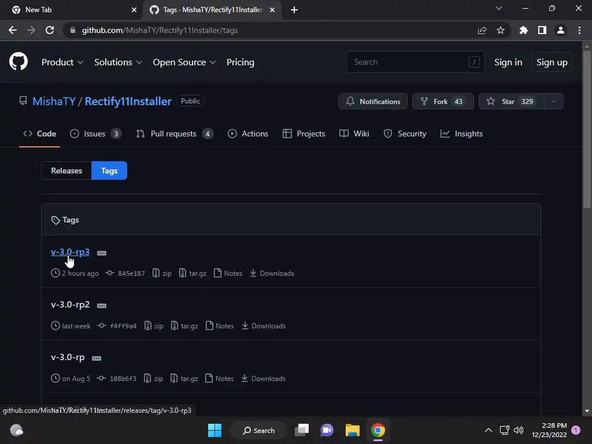Screen dimensions: 592x444
Task: Open the v-3.0-rp2 tag link
Action: tap(70, 305)
